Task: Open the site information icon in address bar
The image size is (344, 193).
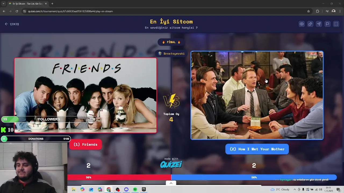Action: [24, 11]
